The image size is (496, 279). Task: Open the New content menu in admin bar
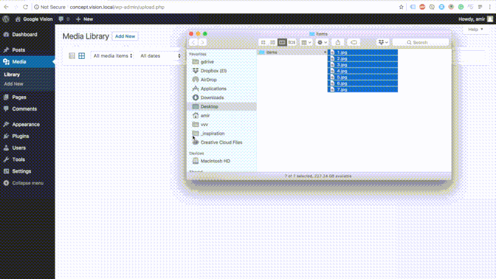click(x=84, y=19)
